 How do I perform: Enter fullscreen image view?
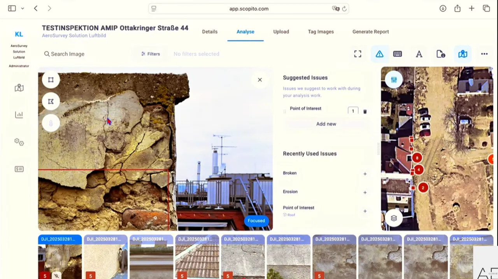(358, 54)
